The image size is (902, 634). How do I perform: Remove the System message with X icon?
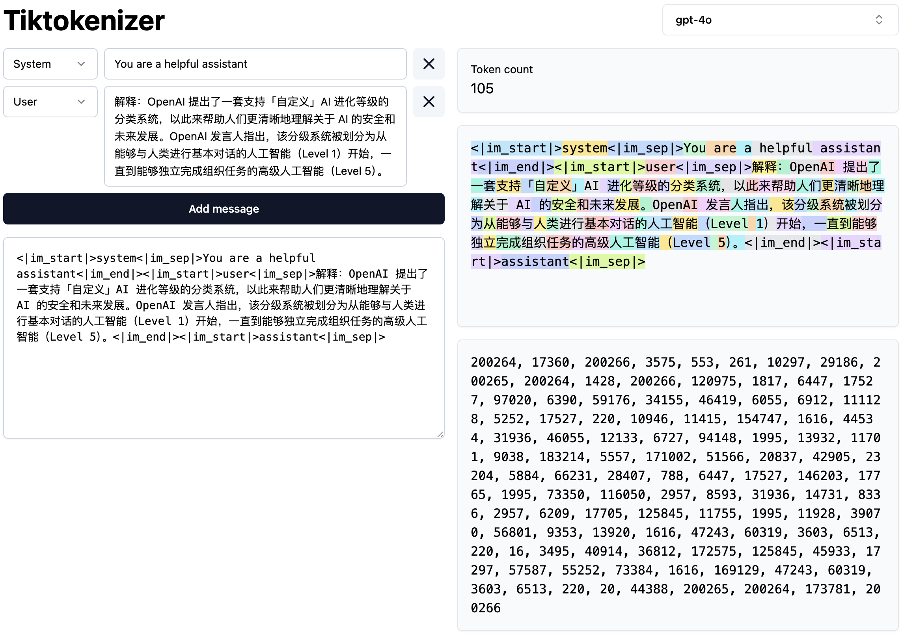coord(429,64)
